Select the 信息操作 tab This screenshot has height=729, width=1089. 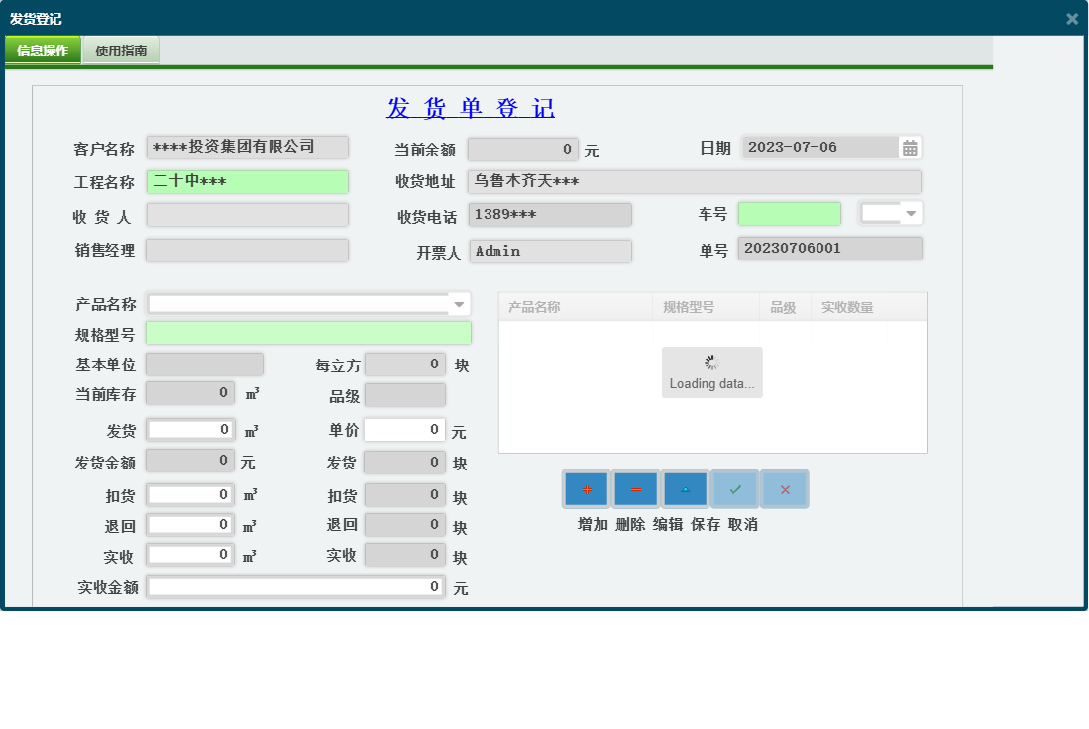pyautogui.click(x=43, y=48)
